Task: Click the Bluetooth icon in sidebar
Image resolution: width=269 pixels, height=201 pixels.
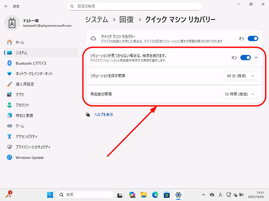Action: pos(10,63)
